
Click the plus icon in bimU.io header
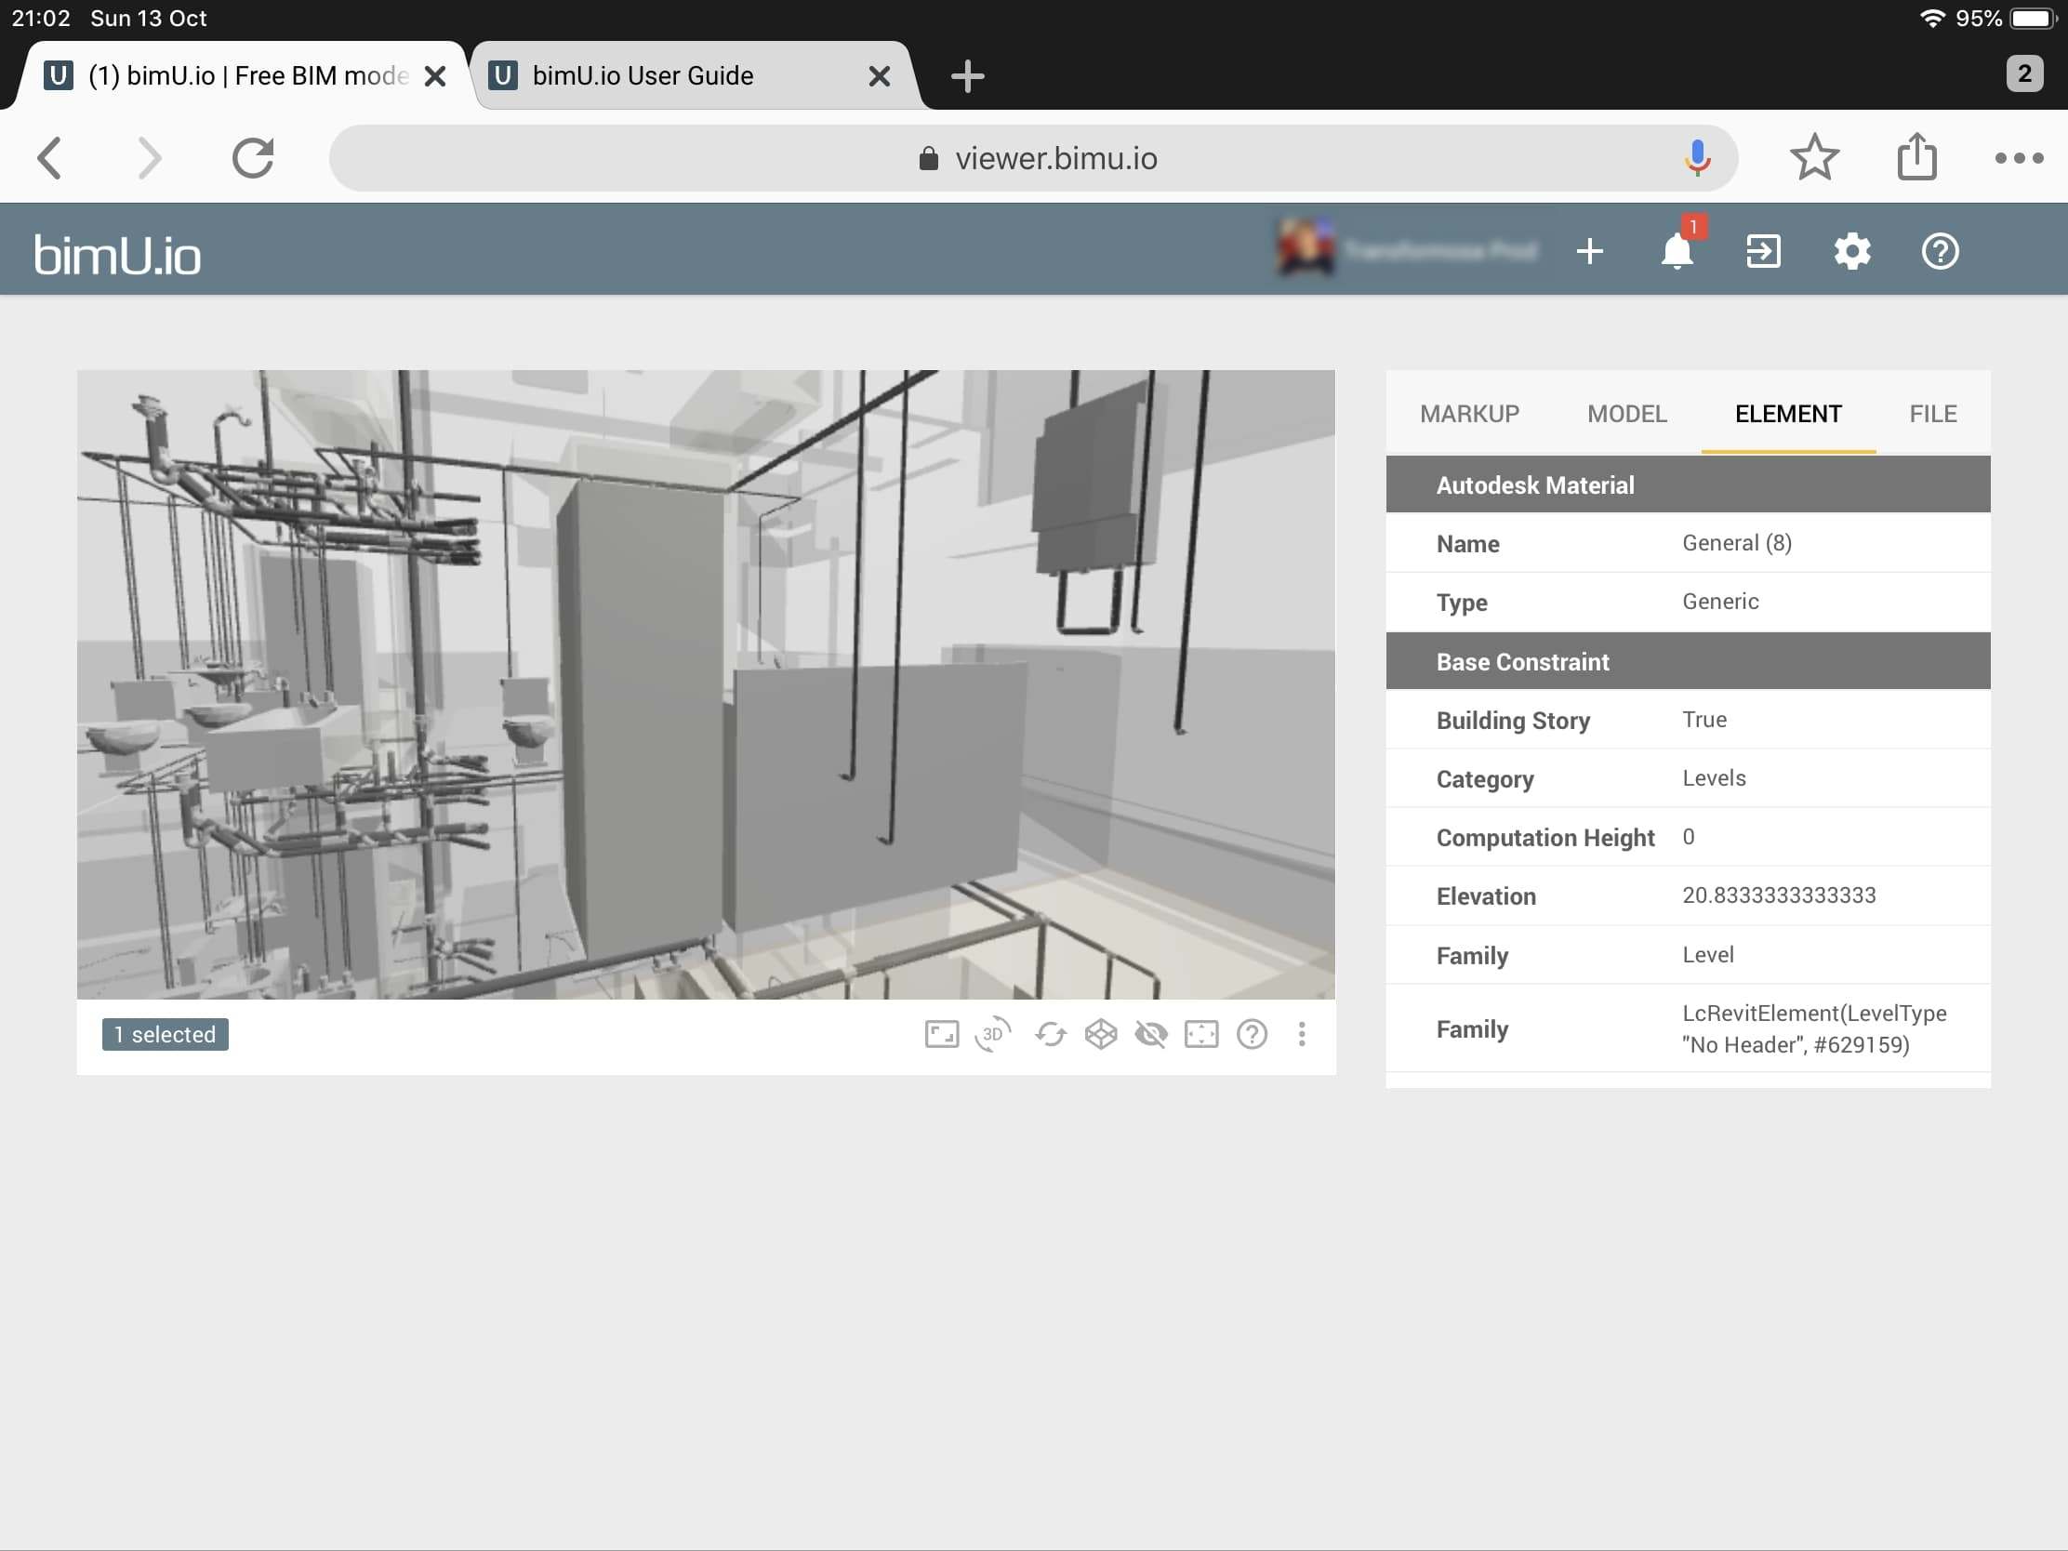[1589, 250]
